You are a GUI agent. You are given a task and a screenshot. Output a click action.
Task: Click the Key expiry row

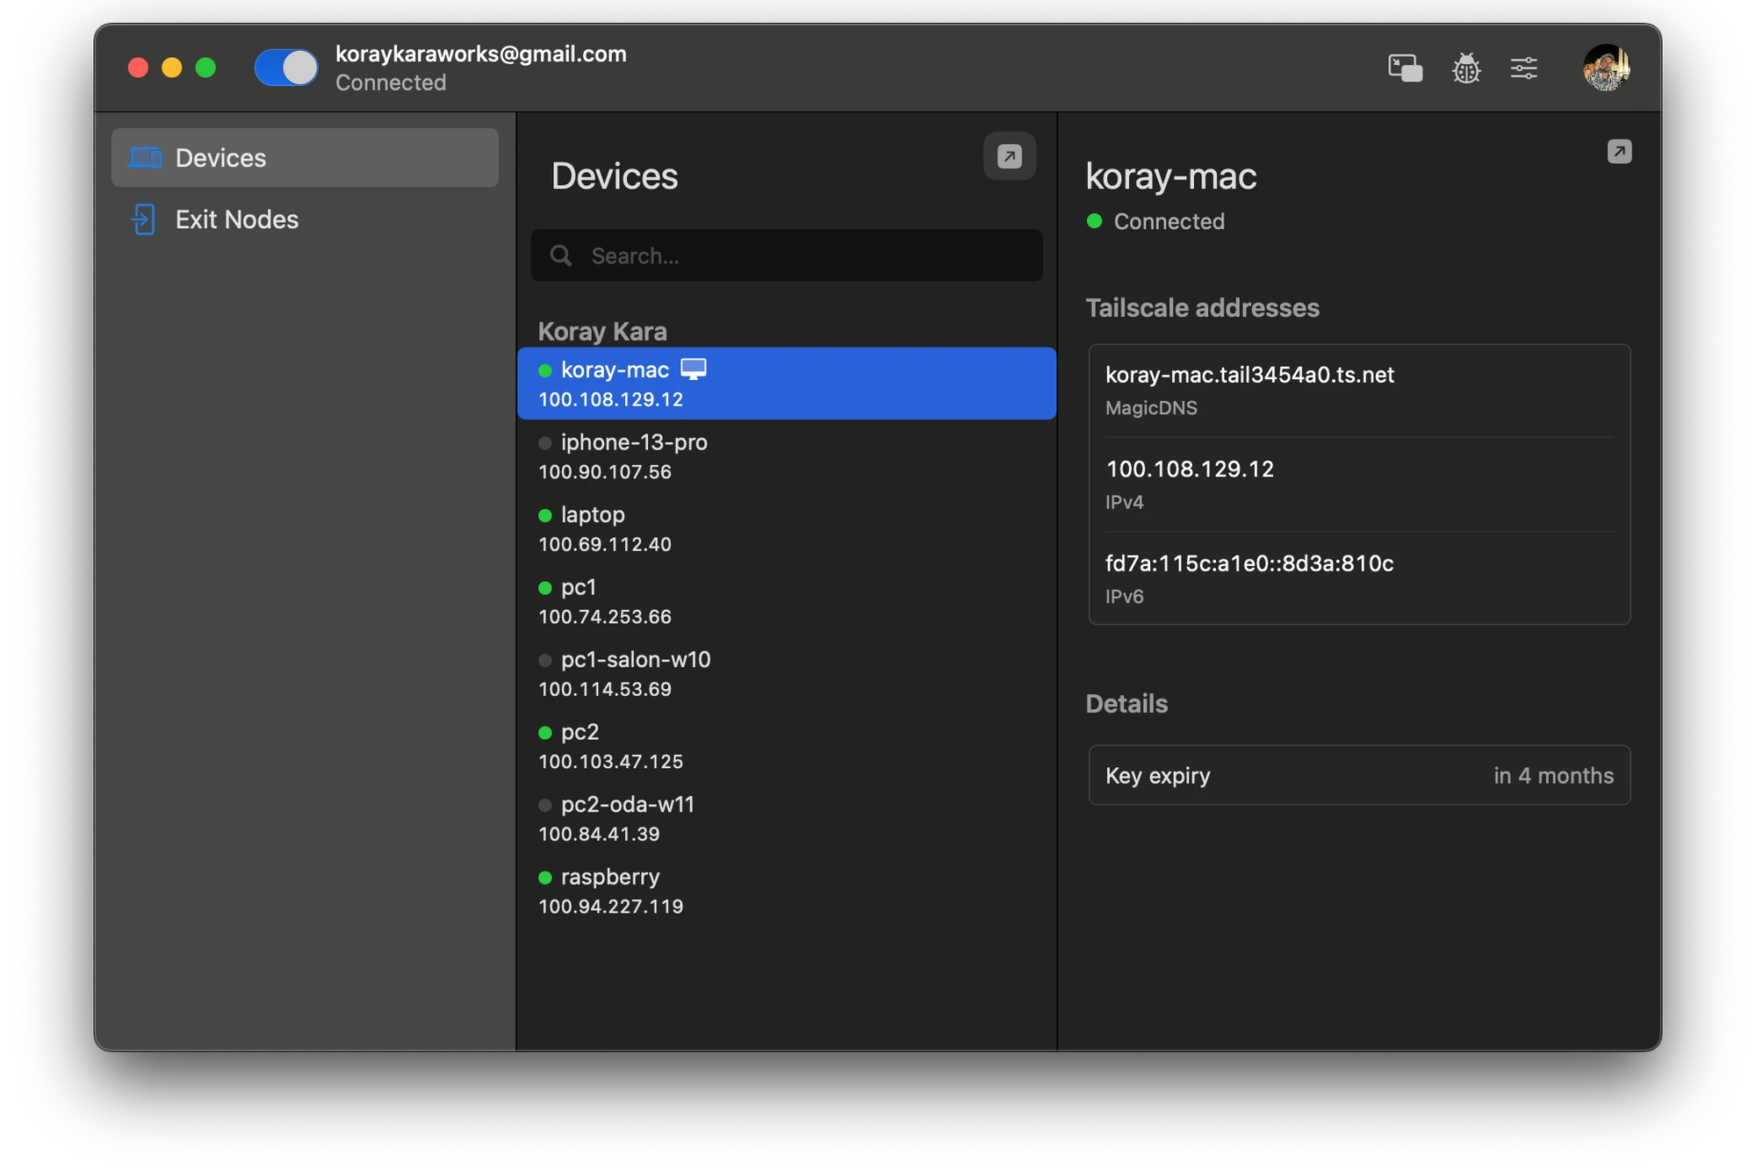(x=1359, y=775)
